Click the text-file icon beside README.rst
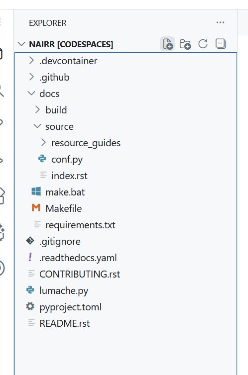This screenshot has height=375, width=248. tap(31, 323)
